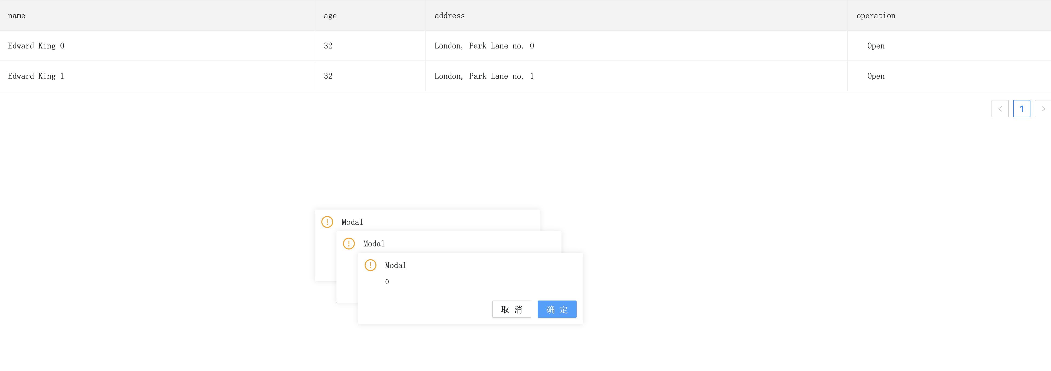Click 取消 cancel button in modal
This screenshot has height=371, width=1051.
[x=511, y=309]
